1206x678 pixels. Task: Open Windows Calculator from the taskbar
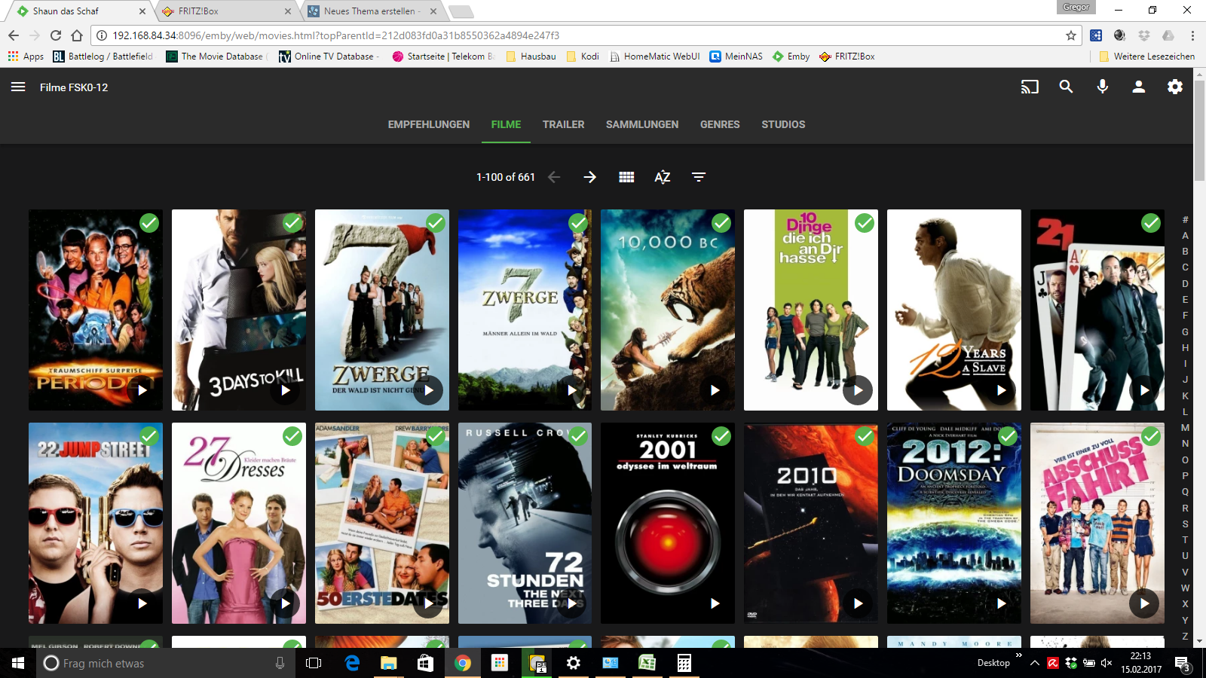pyautogui.click(x=684, y=663)
